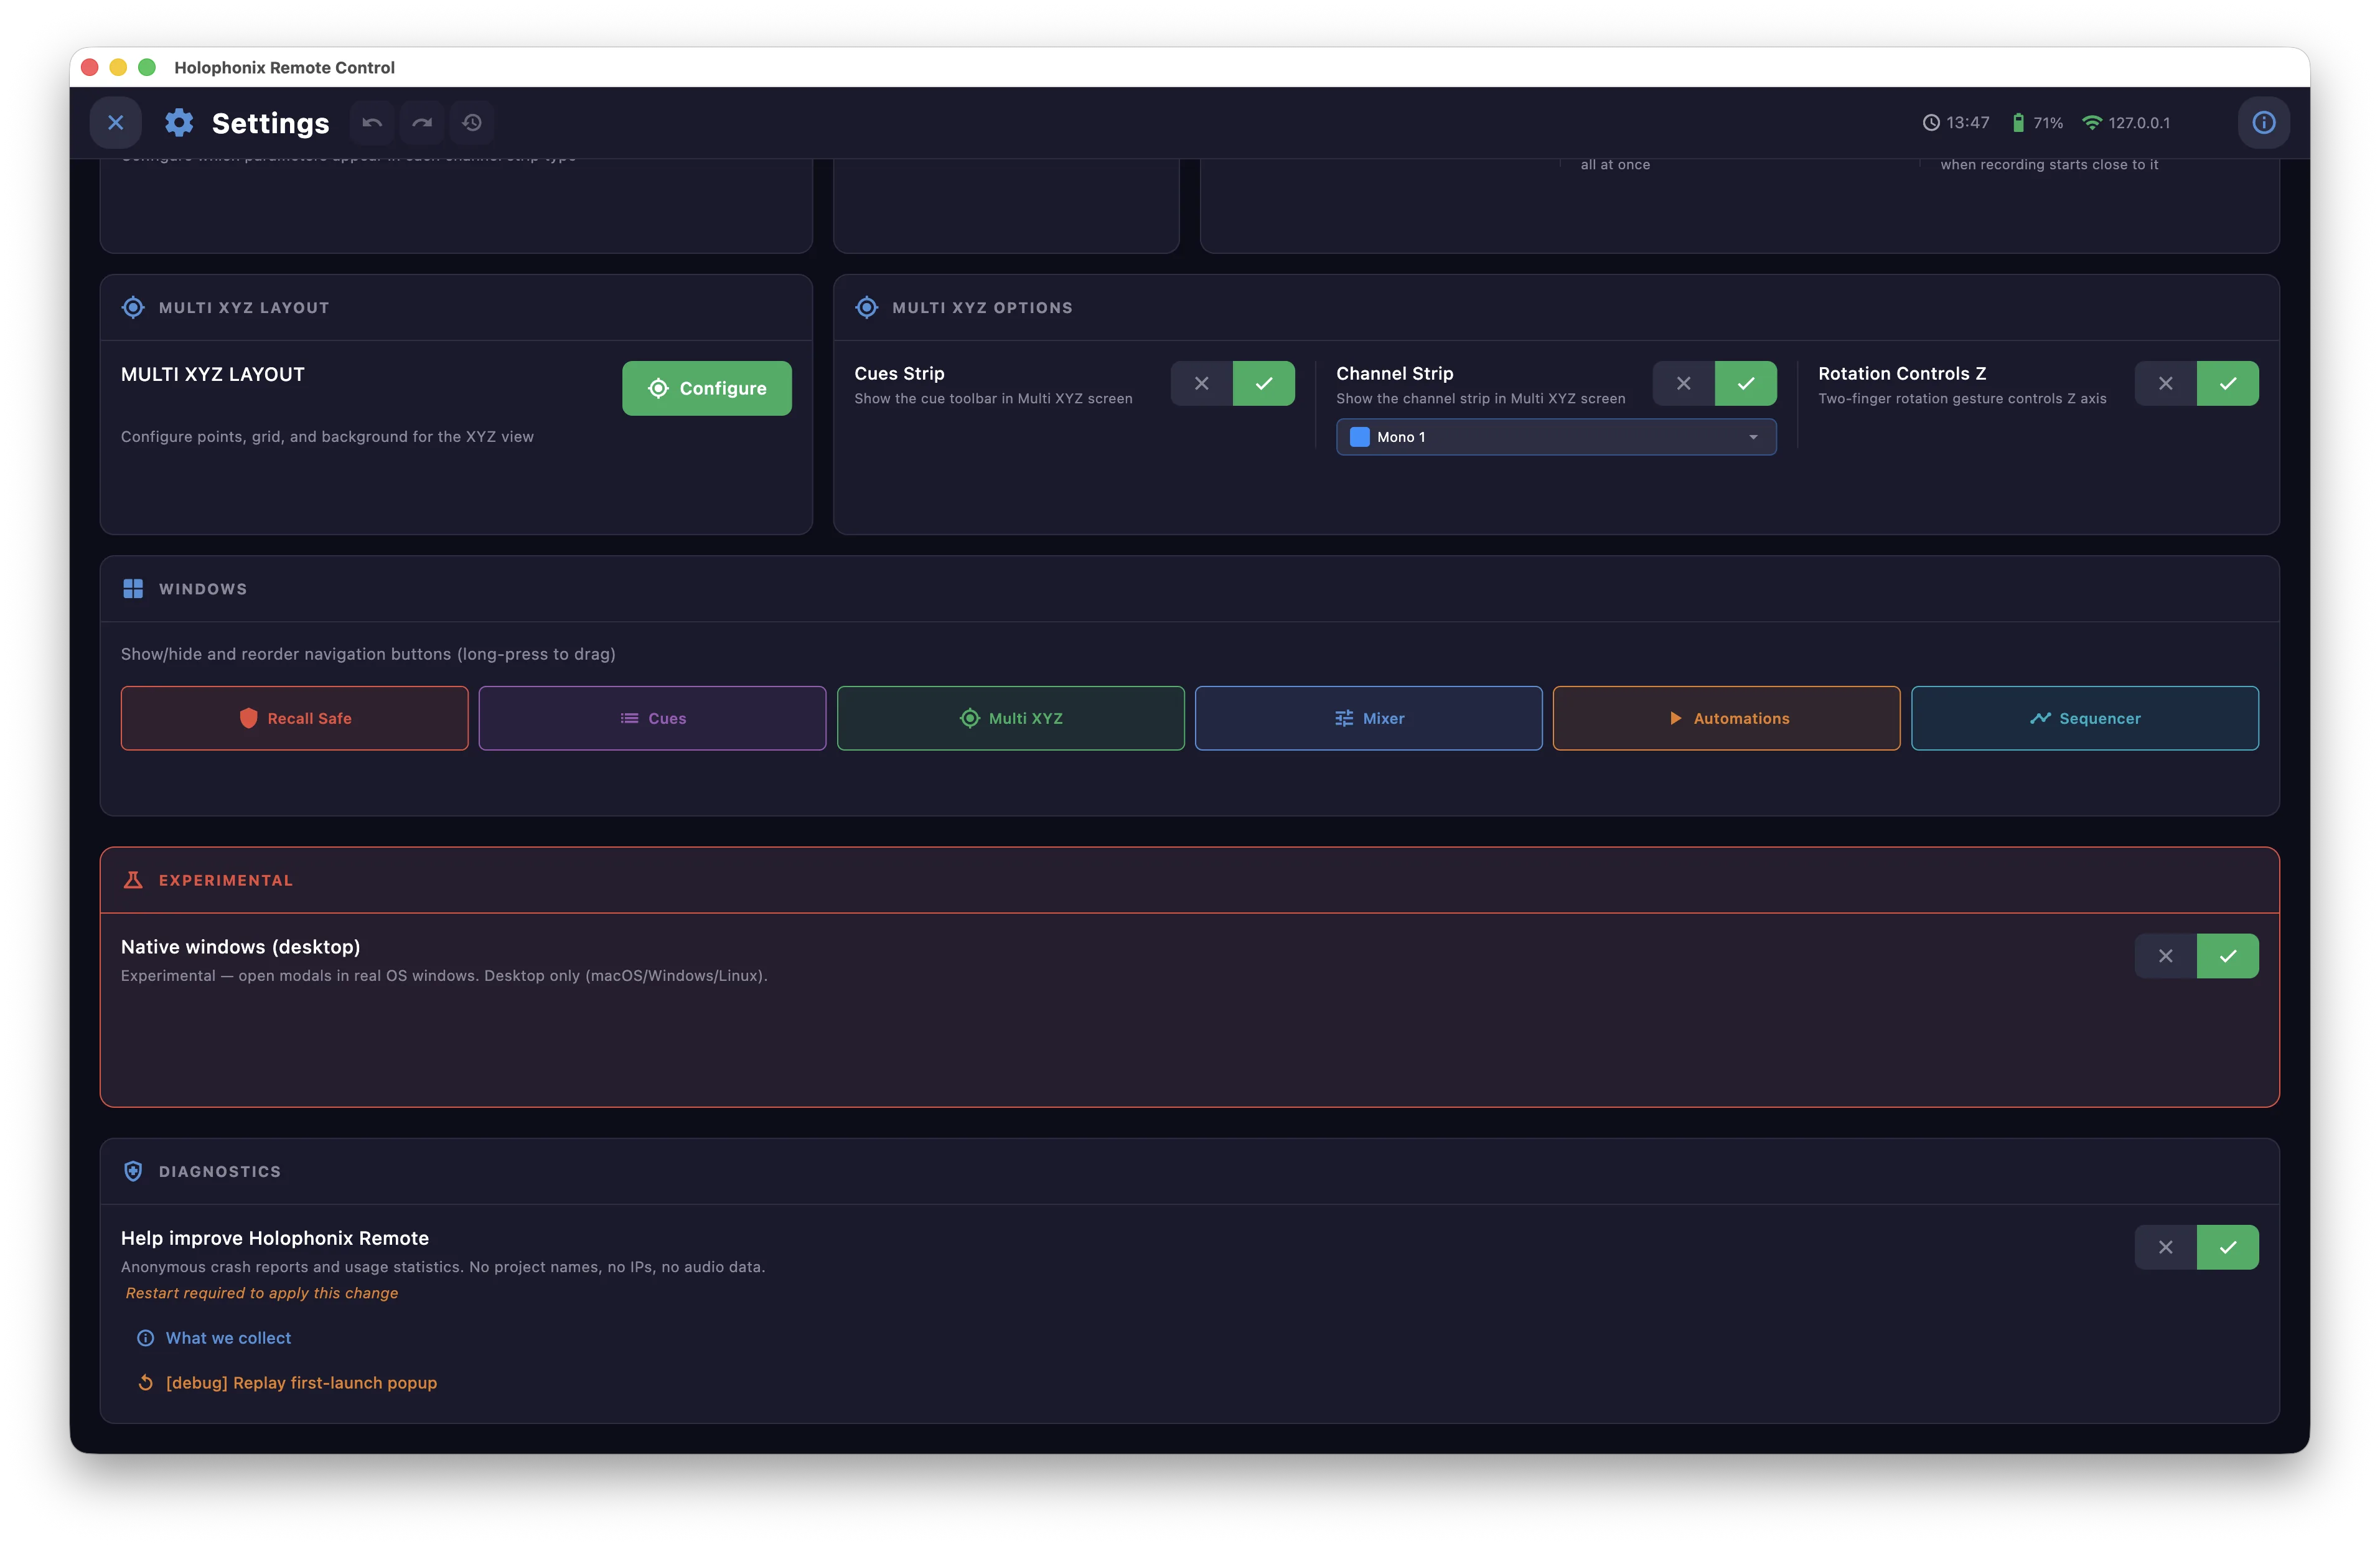Undo the last settings change
2380x1546 pixels.
tap(372, 122)
